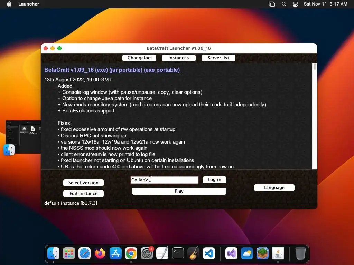The width and height of the screenshot is (354, 265).
Task: Click the 'Fixes:' heading in changelog
Action: coord(65,123)
